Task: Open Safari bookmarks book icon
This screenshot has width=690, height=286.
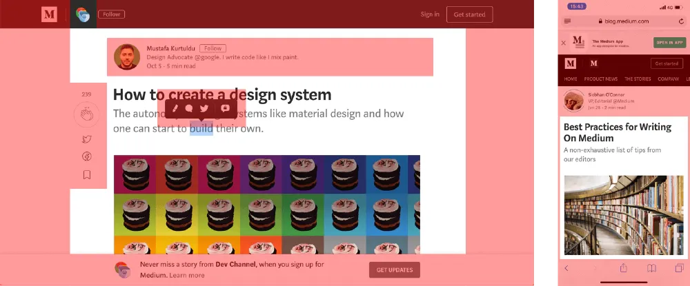Action: (651, 268)
